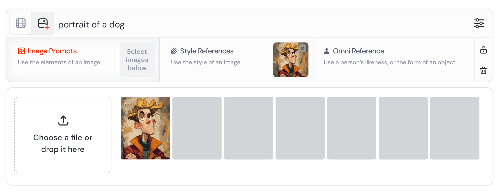Image resolution: width=499 pixels, height=195 pixels.
Task: Click the Omni Reference person icon
Action: point(327,51)
